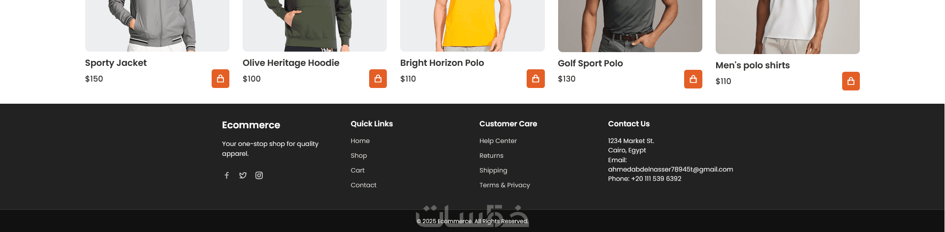Click the Ecommerce footer brand name

click(x=251, y=125)
